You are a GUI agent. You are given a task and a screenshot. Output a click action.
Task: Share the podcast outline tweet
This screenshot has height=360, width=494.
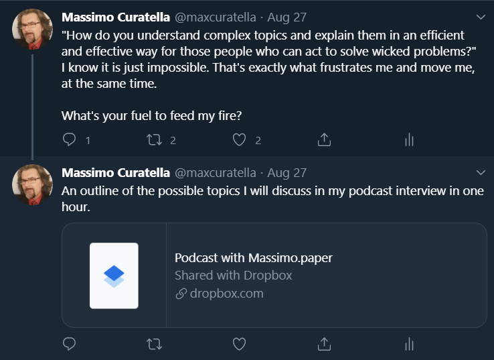[324, 344]
